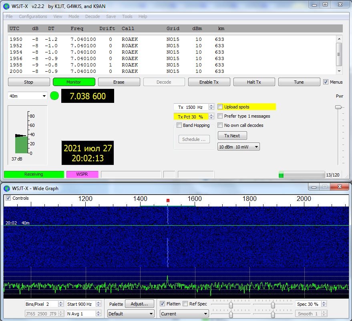The height and width of the screenshot is (321, 352).
Task: Open the Tools menu
Action: point(127,16)
